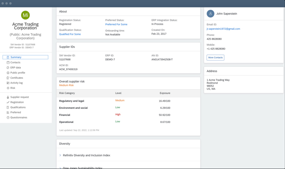Image resolution: width=285 pixels, height=169 pixels.
Task: Click the John Saperstein avatar icon
Action: (210, 14)
